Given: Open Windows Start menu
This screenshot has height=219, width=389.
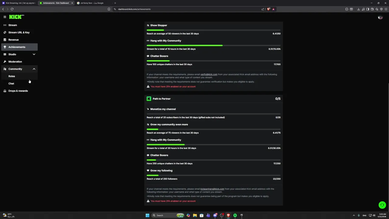Looking at the screenshot, I should coord(147,215).
